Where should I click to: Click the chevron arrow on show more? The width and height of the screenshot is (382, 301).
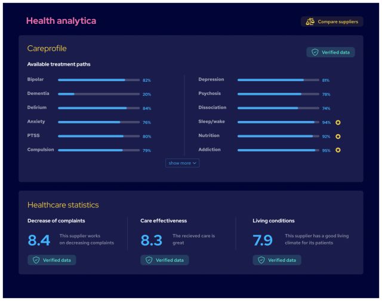coord(195,163)
